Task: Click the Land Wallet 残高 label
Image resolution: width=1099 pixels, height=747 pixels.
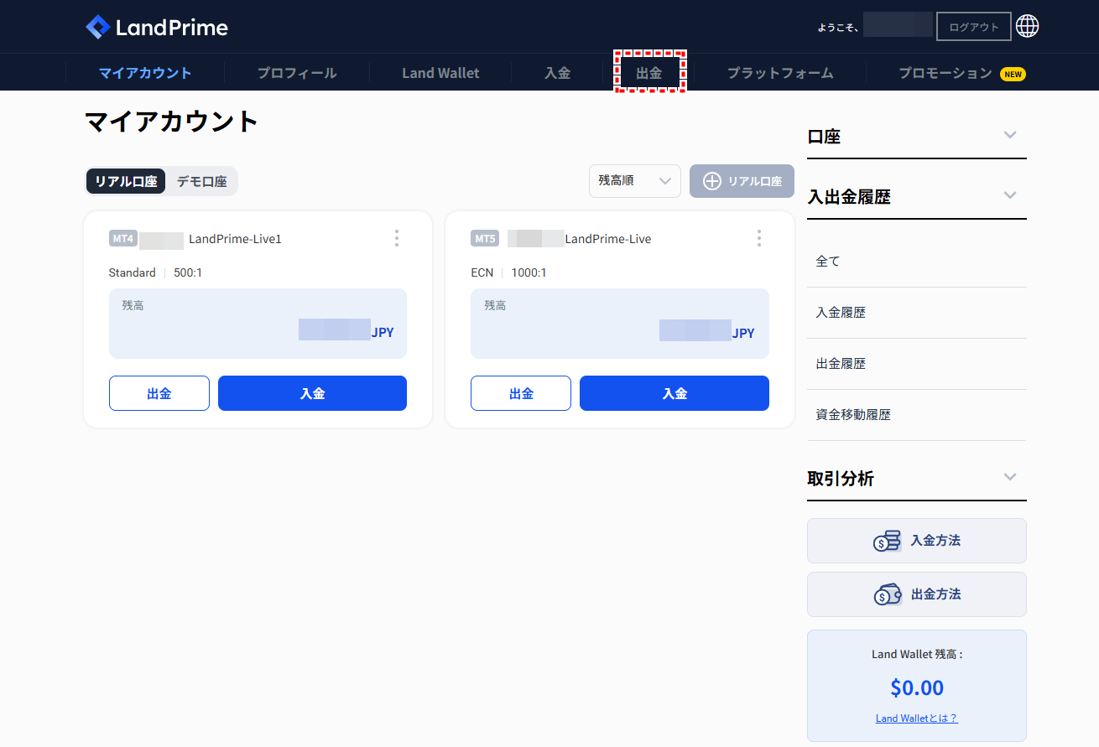Action: (x=917, y=654)
